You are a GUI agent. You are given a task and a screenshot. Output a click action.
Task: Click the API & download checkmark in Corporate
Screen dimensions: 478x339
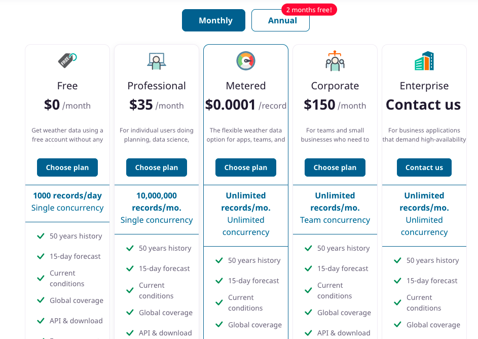coord(308,333)
